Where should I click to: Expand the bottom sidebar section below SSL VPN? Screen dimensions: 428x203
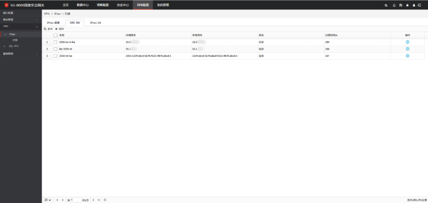(x=21, y=54)
